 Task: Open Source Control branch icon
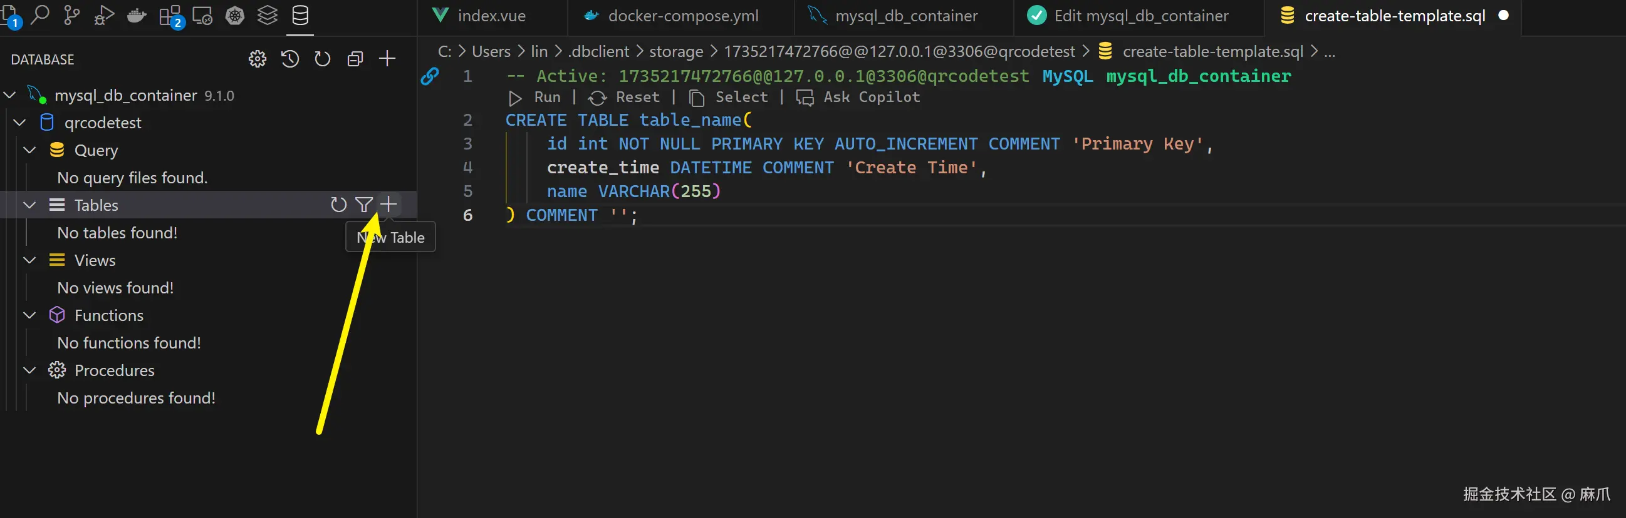(72, 15)
